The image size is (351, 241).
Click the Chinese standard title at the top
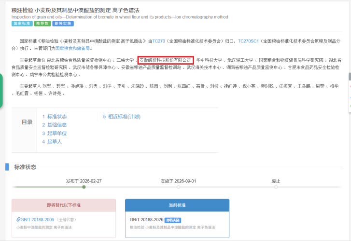click(75, 10)
